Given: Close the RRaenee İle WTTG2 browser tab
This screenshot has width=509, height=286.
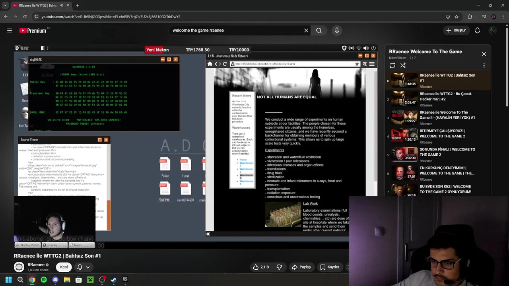Looking at the screenshot, I should [x=68, y=6].
